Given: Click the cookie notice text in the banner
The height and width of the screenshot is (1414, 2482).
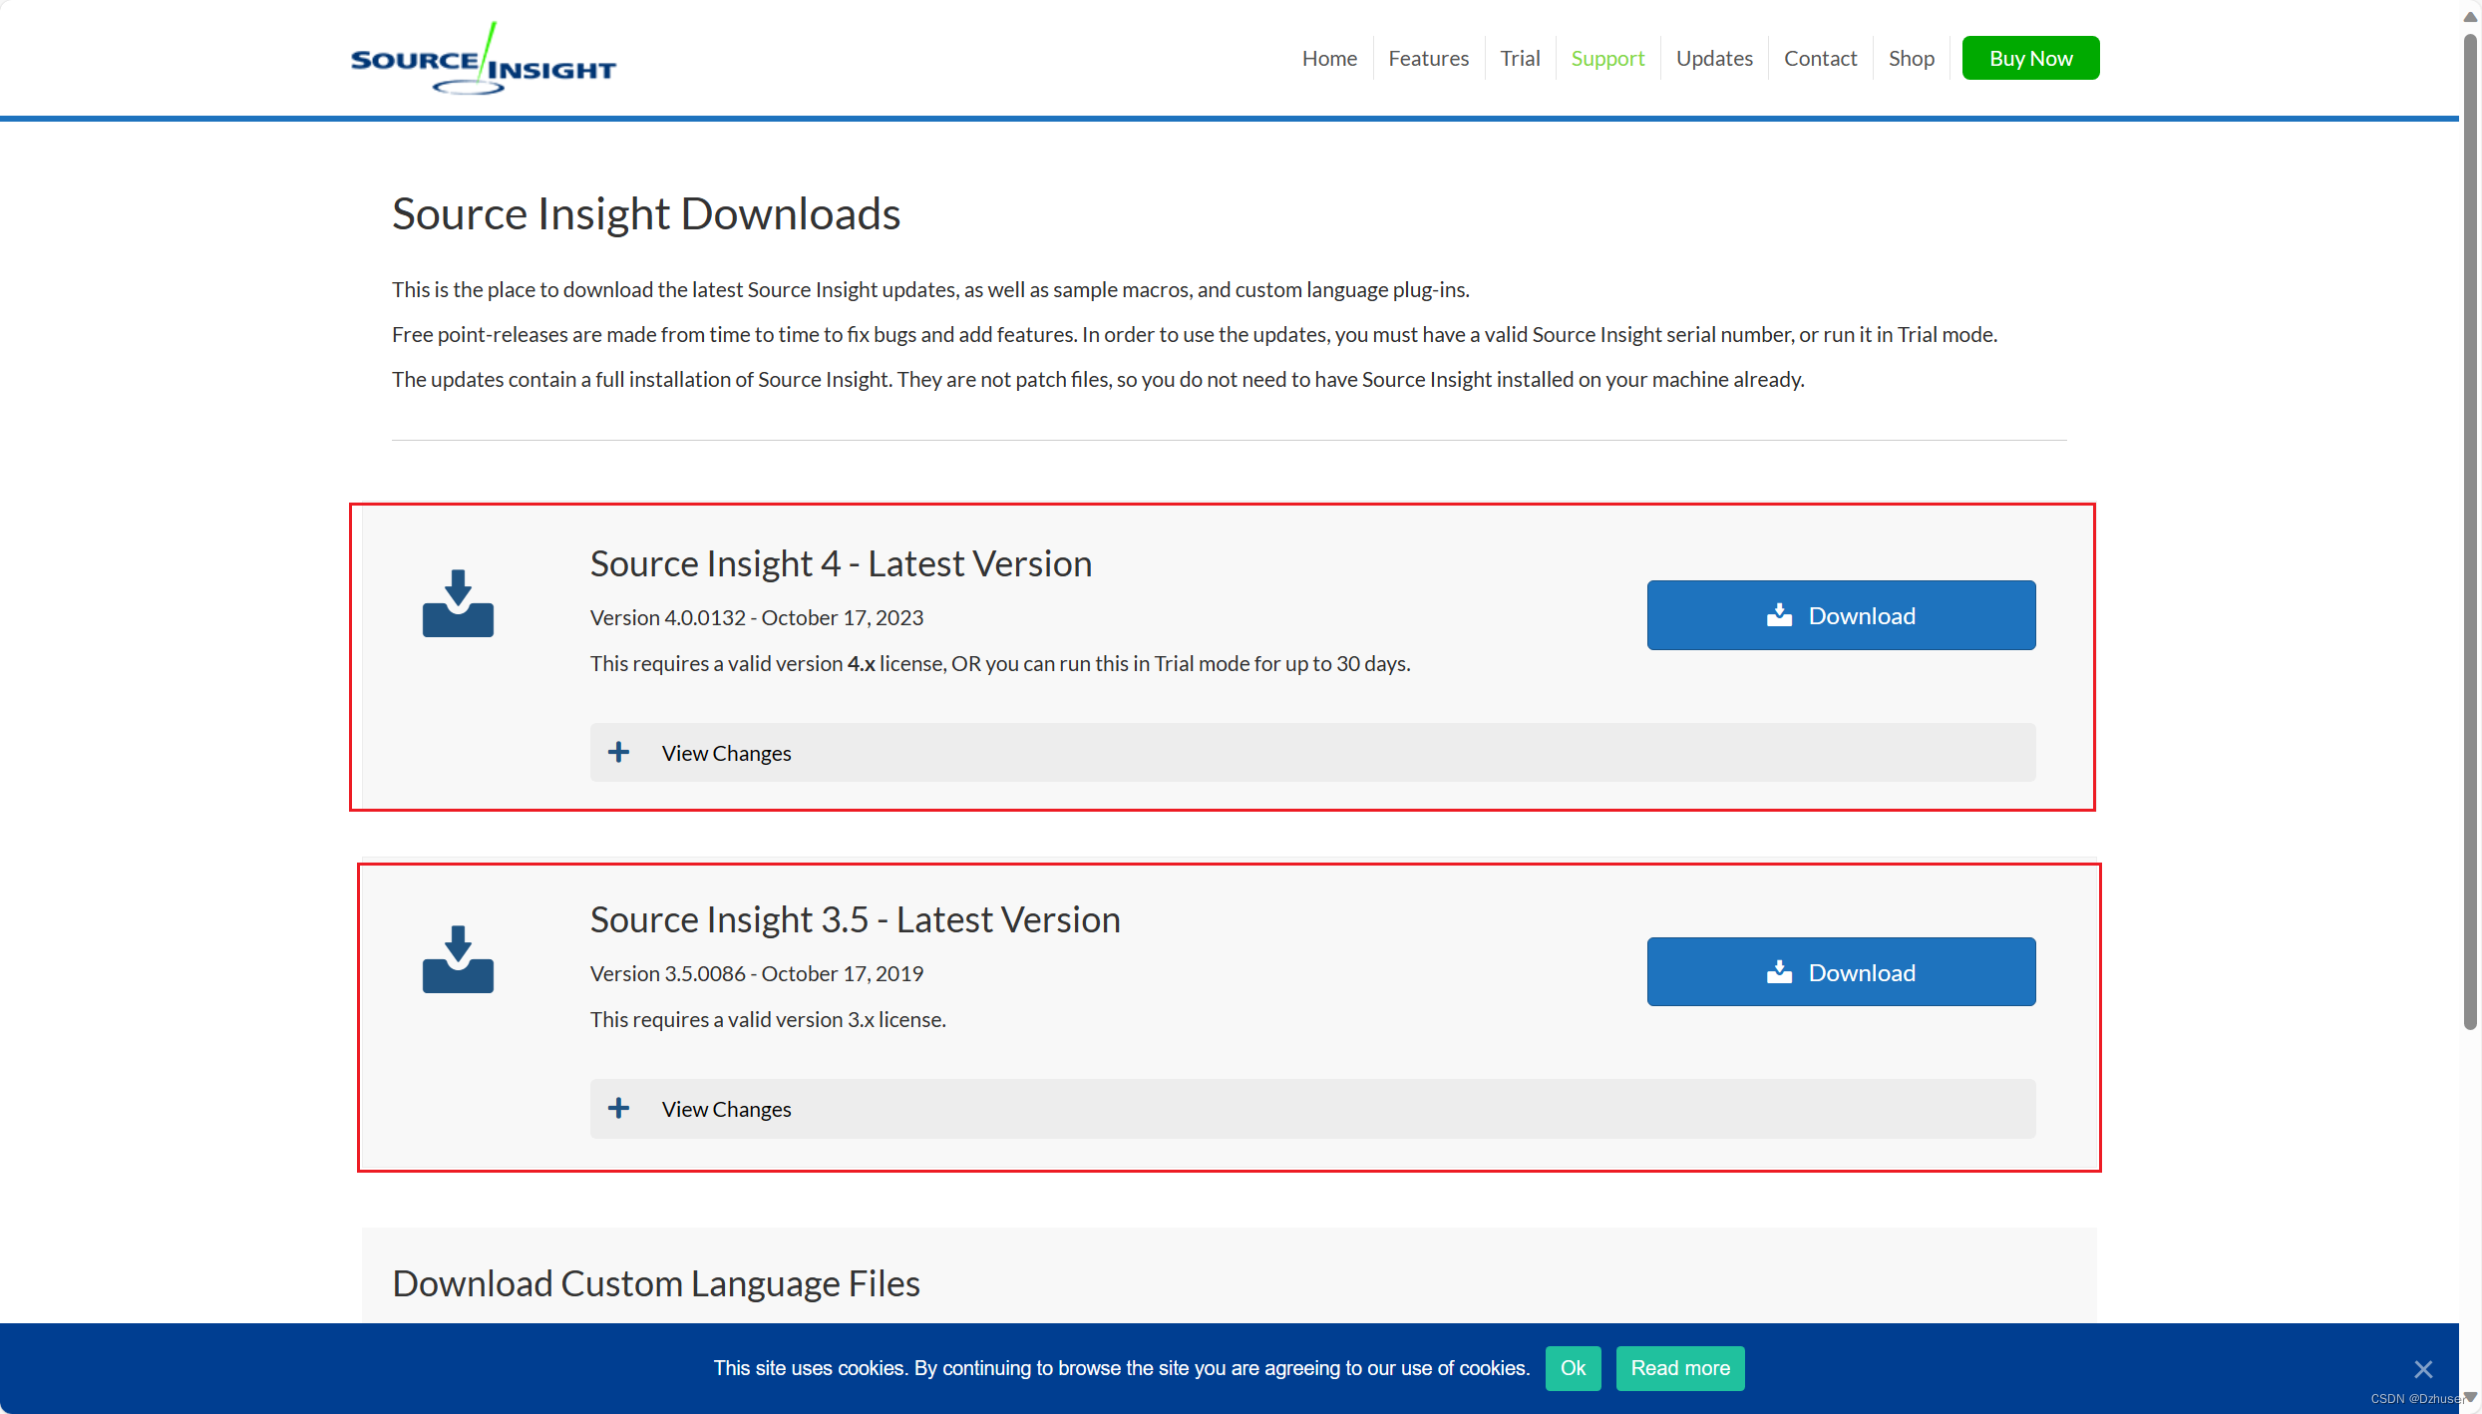Looking at the screenshot, I should 1121,1368.
